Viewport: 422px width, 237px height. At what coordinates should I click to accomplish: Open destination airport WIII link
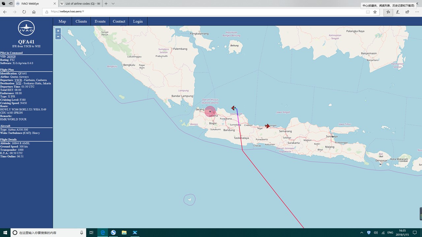(x=18, y=83)
